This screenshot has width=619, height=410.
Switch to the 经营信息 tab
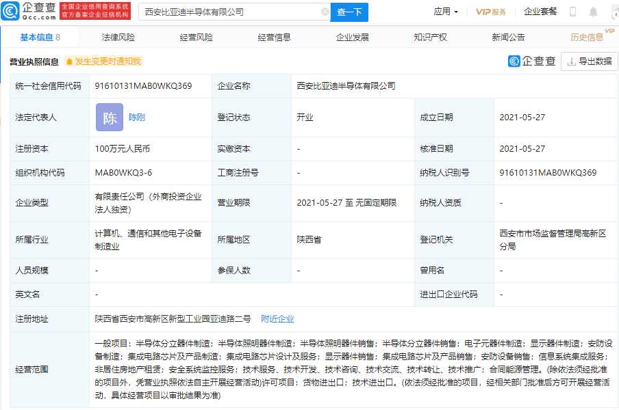[275, 37]
